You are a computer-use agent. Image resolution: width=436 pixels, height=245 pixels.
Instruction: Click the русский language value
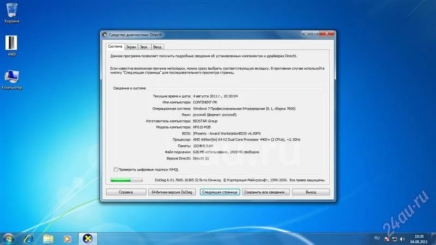(215, 115)
